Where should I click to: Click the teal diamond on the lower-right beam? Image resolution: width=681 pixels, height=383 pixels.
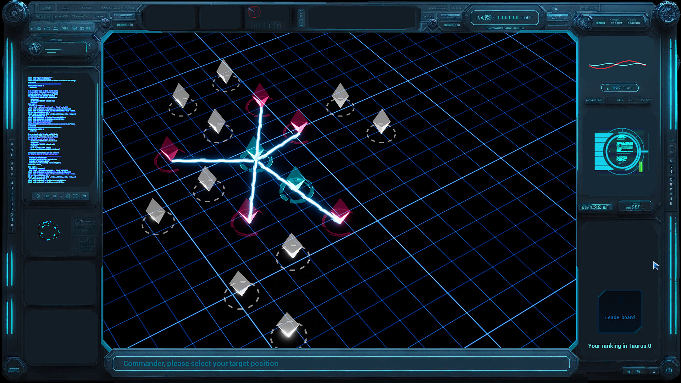pyautogui.click(x=296, y=179)
